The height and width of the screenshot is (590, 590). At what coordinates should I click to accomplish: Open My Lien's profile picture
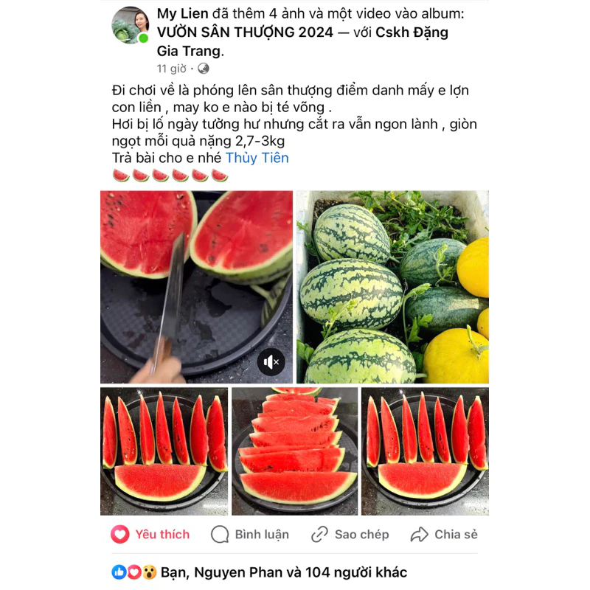pos(131,25)
